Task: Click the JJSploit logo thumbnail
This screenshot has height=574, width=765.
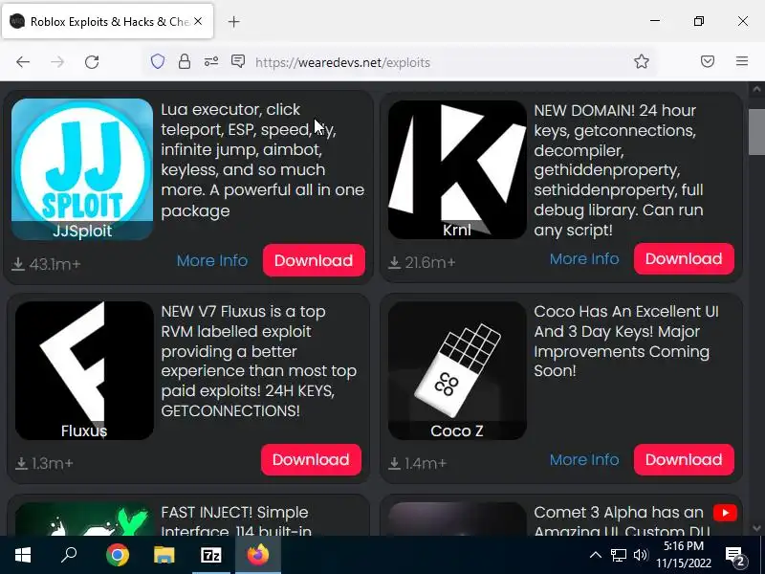Action: pos(82,169)
